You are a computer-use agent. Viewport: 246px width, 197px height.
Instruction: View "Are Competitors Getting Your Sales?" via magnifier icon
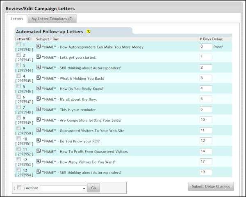[x=39, y=120]
